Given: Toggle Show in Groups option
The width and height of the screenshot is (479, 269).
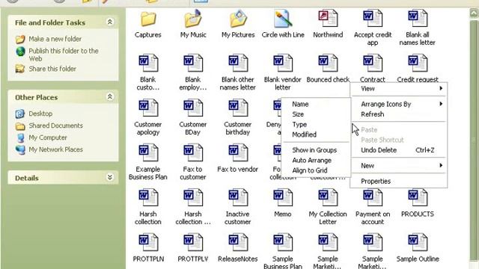Looking at the screenshot, I should 316,150.
